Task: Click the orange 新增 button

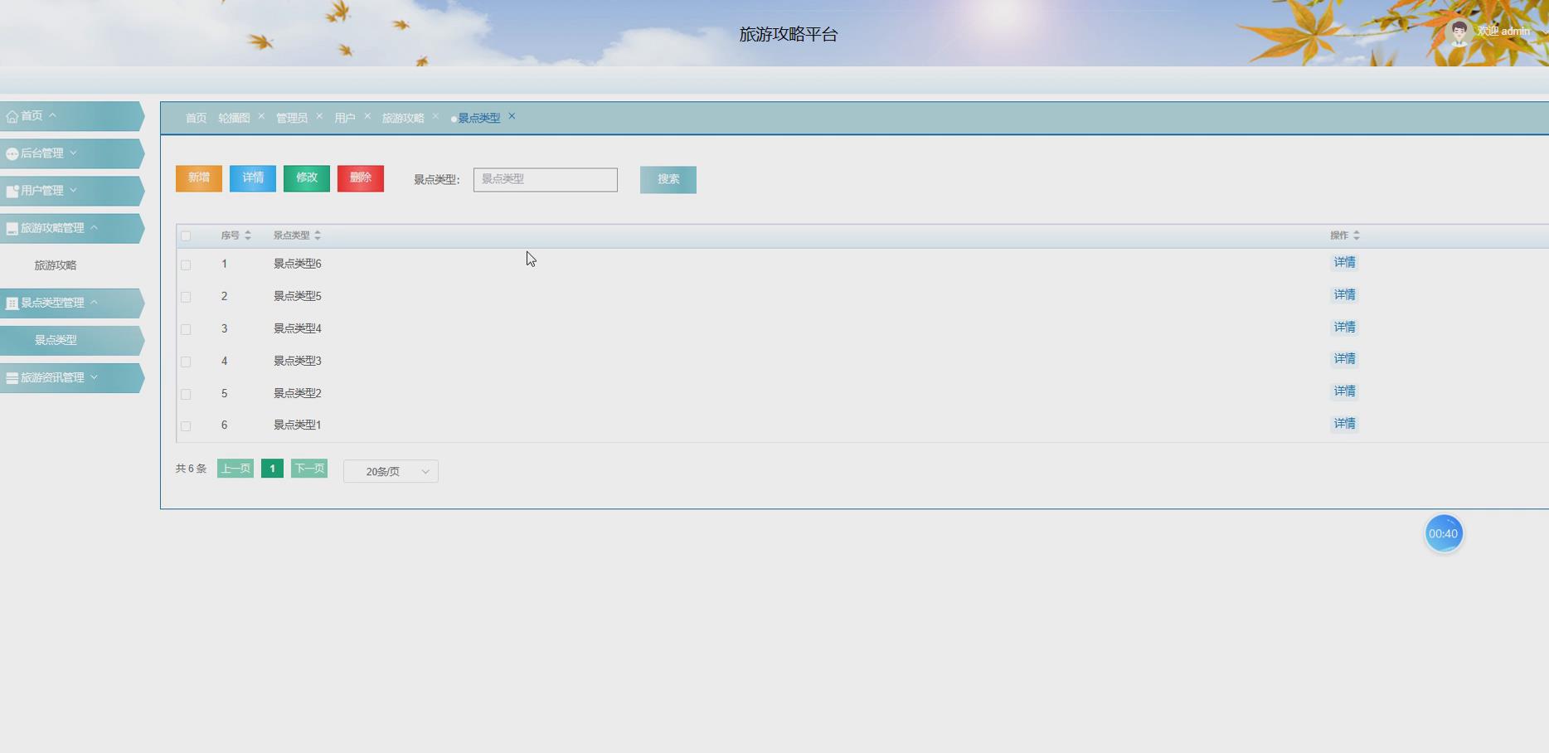Action: pos(198,178)
